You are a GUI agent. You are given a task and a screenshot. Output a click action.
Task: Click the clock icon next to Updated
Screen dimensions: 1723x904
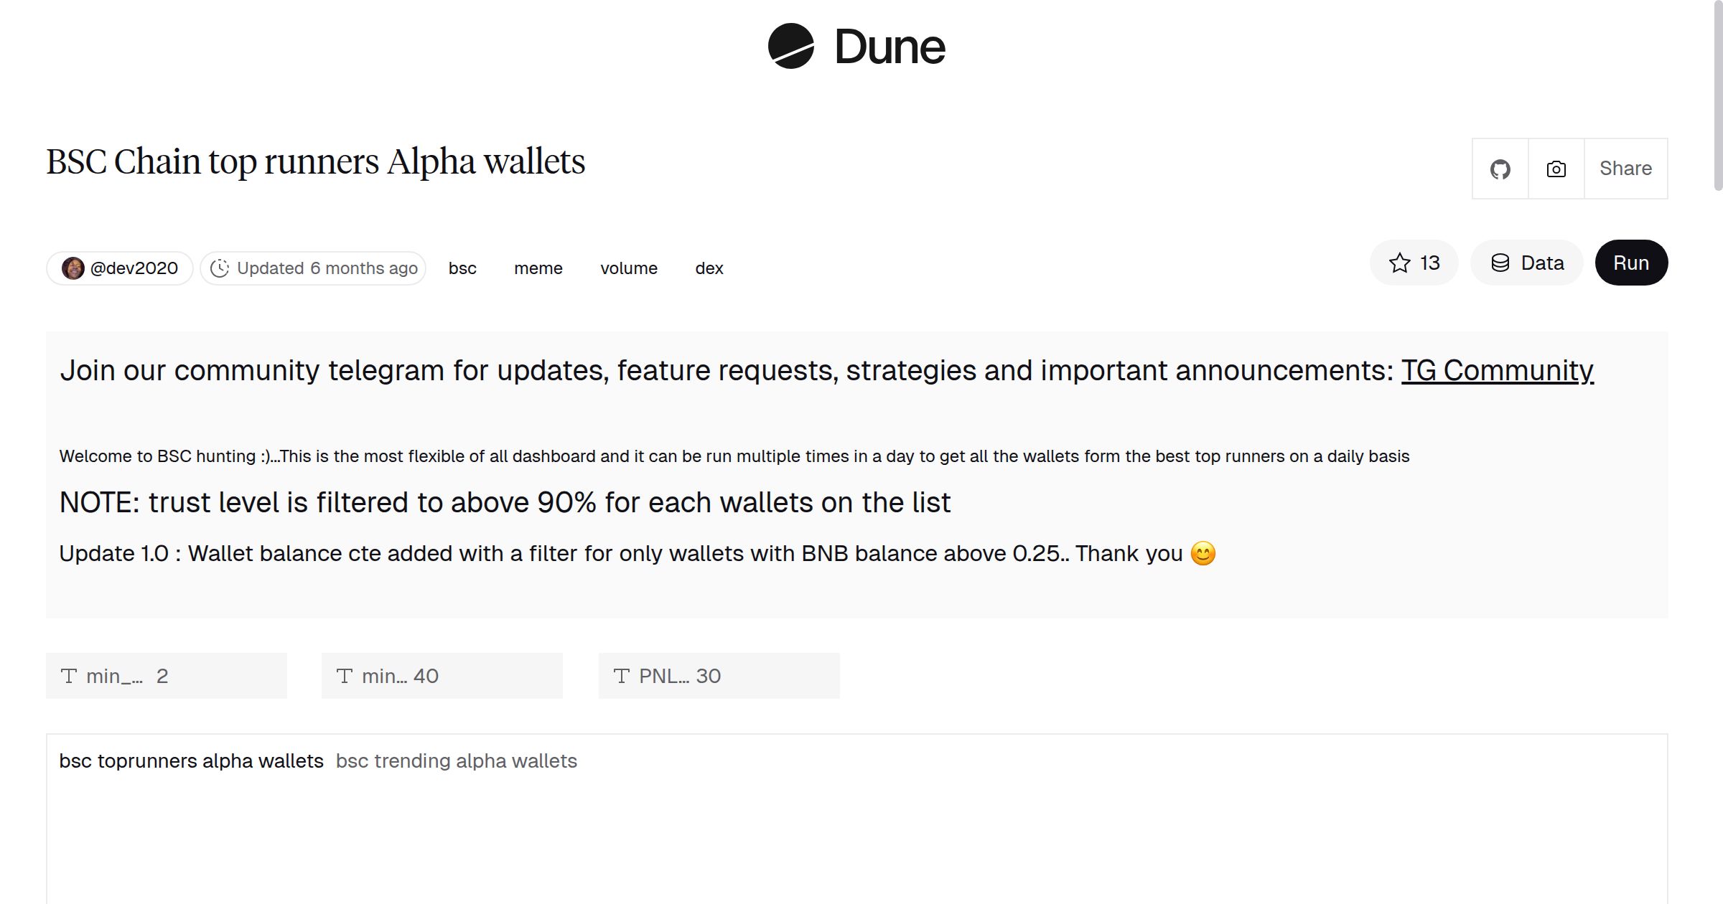pyautogui.click(x=220, y=268)
